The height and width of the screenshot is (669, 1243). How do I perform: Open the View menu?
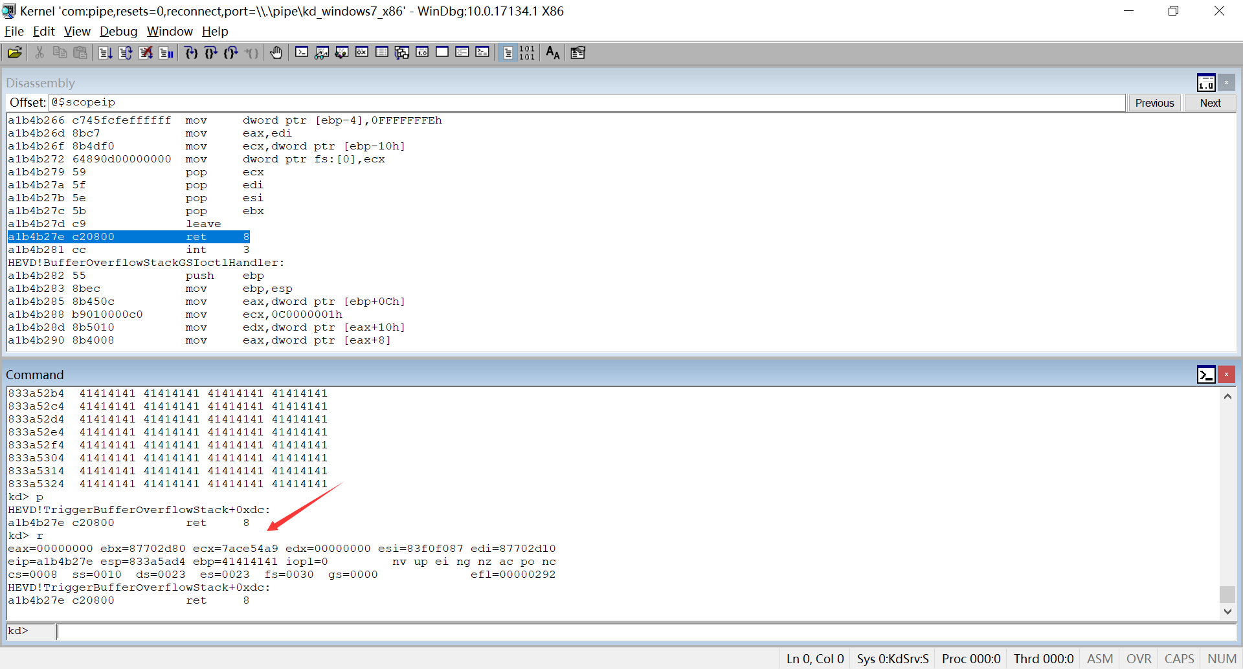pyautogui.click(x=77, y=31)
